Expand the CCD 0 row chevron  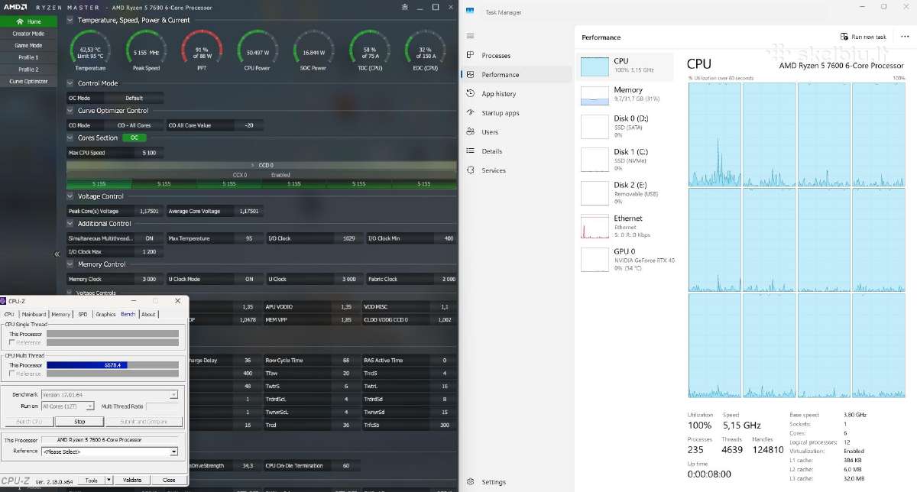[x=253, y=165]
